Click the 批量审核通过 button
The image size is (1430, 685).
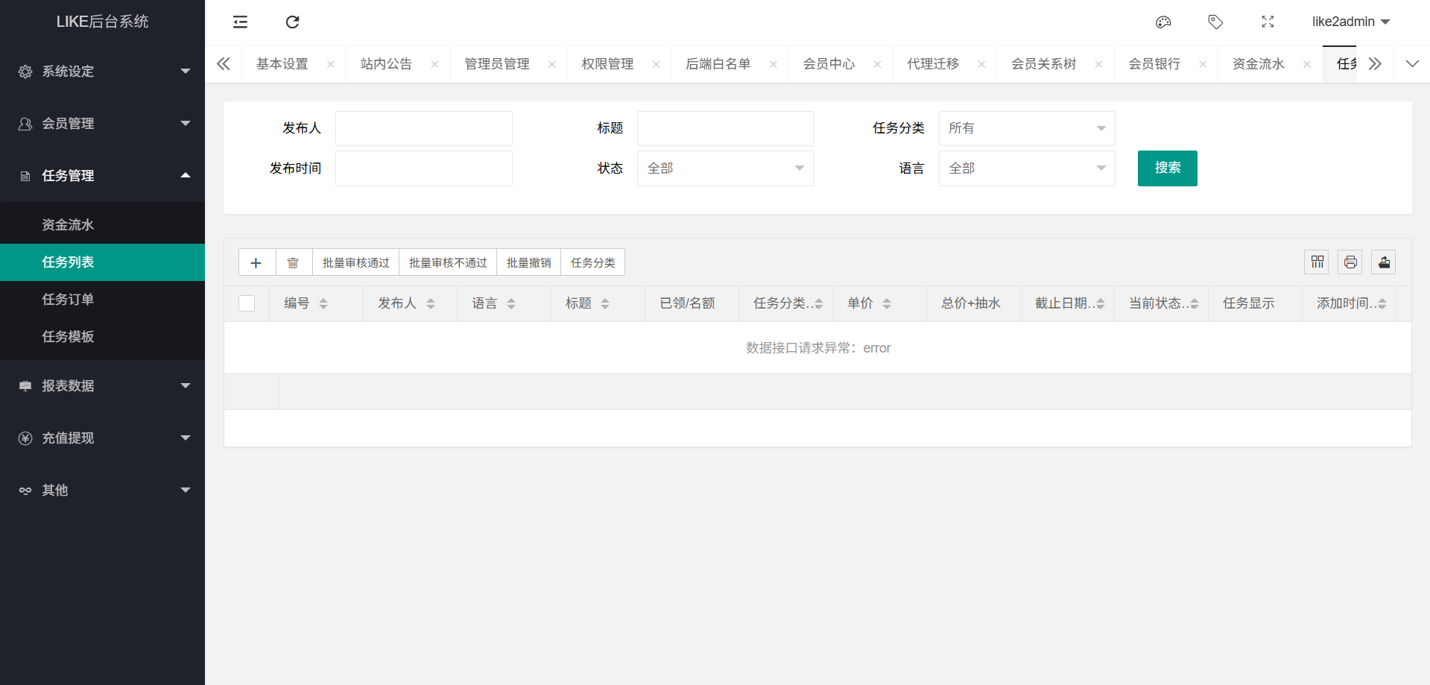click(x=356, y=262)
